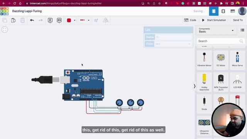Redo the action
Image resolution: width=247 pixels, height=139 pixels.
[41, 20]
